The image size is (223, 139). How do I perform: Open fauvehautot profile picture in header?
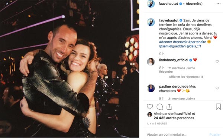tap(151, 4)
